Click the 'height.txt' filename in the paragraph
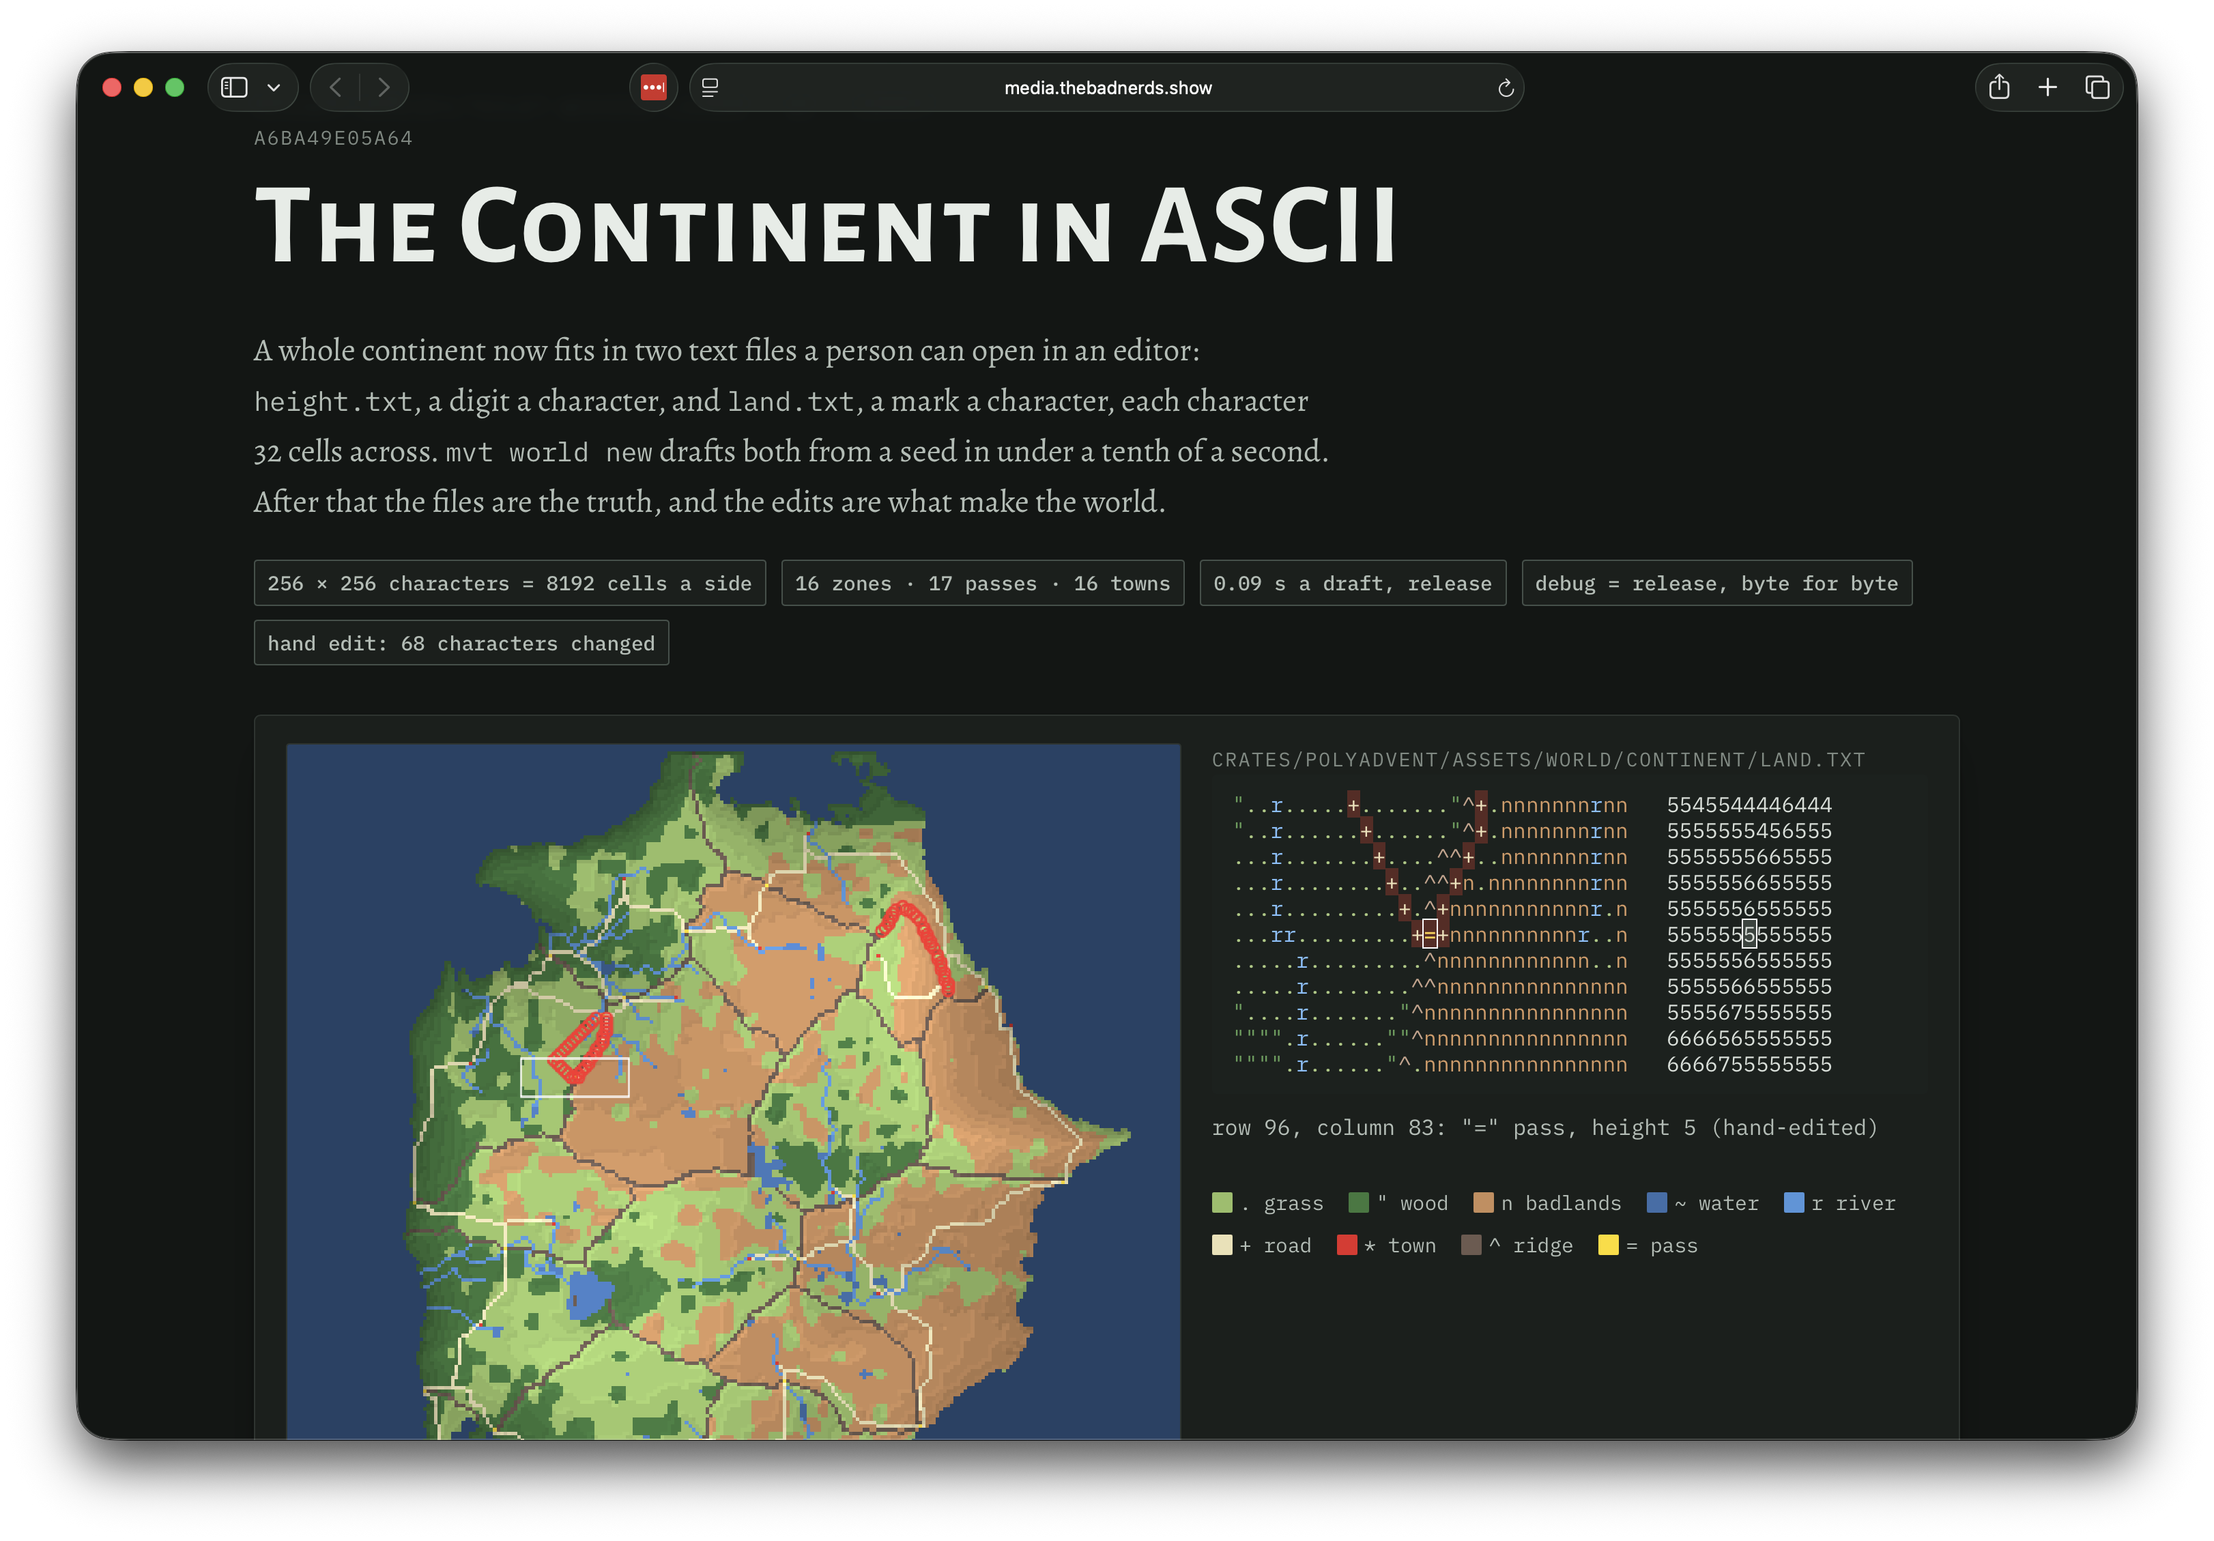The width and height of the screenshot is (2214, 1541). (x=334, y=401)
